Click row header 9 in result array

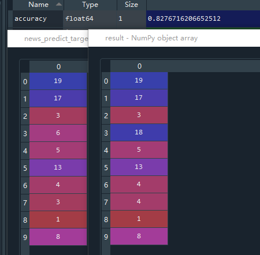[106, 237]
